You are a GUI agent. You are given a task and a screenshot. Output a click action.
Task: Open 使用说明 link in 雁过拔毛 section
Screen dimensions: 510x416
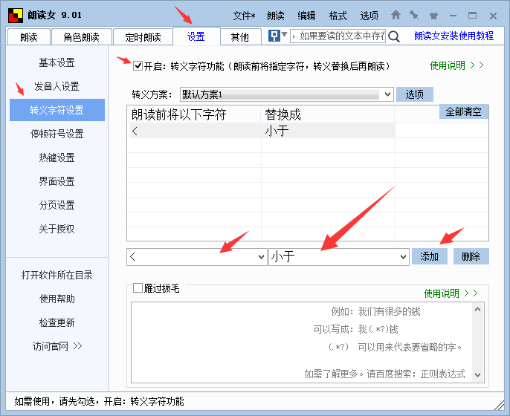pos(451,293)
